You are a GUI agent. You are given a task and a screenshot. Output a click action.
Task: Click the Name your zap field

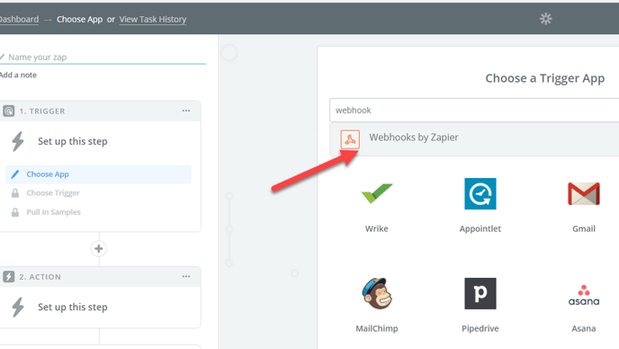point(103,58)
